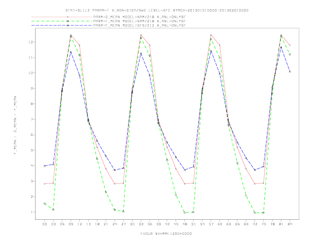
Task: Click the chart title starting with STAT=SL1L2
Action: (157, 10)
